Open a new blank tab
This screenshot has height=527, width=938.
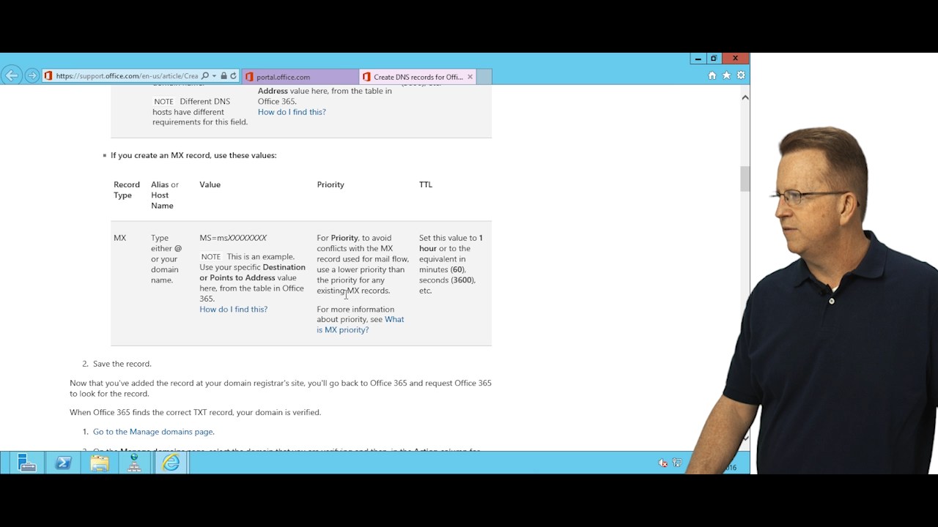click(x=484, y=77)
